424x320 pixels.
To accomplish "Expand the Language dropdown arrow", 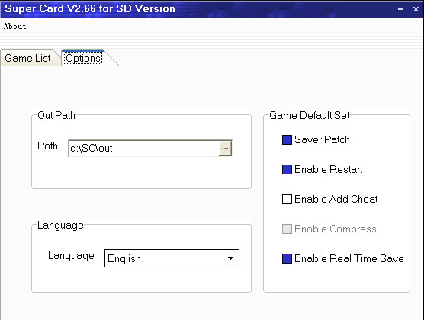I will click(x=230, y=258).
